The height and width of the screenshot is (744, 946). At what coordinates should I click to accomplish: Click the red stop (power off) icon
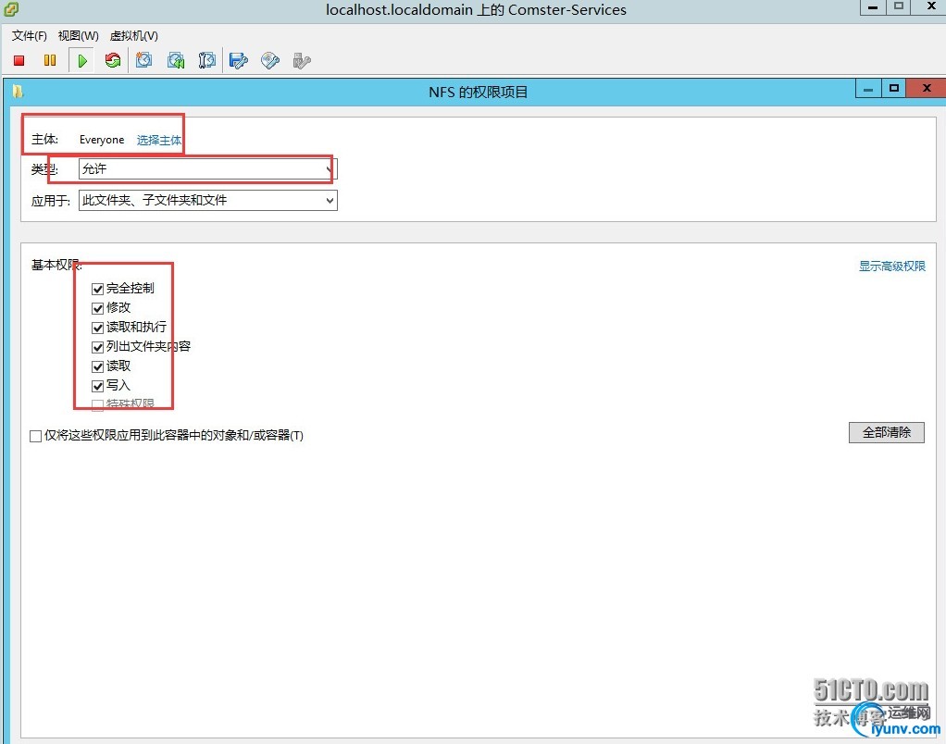pos(19,60)
